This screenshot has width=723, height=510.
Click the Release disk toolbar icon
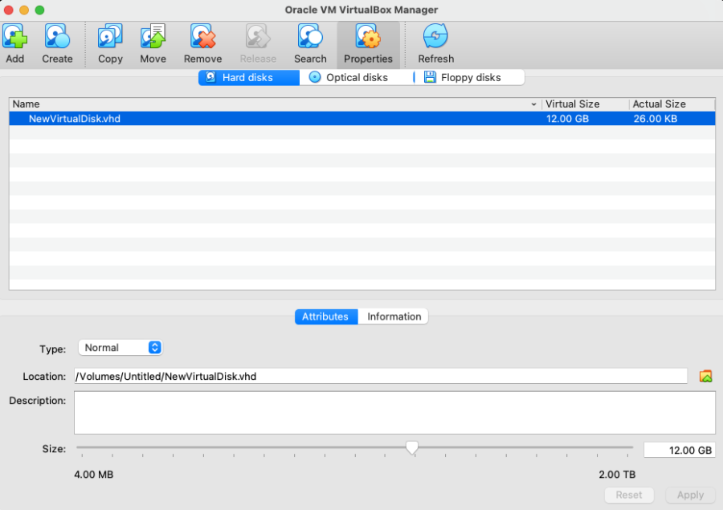point(258,36)
